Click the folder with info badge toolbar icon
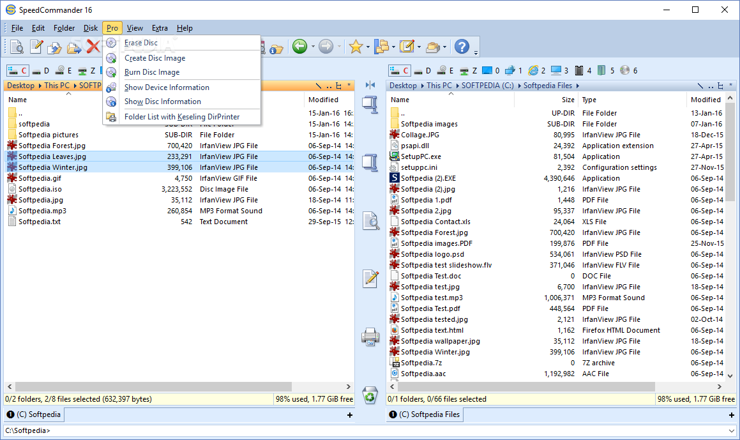Image resolution: width=740 pixels, height=440 pixels. click(275, 48)
